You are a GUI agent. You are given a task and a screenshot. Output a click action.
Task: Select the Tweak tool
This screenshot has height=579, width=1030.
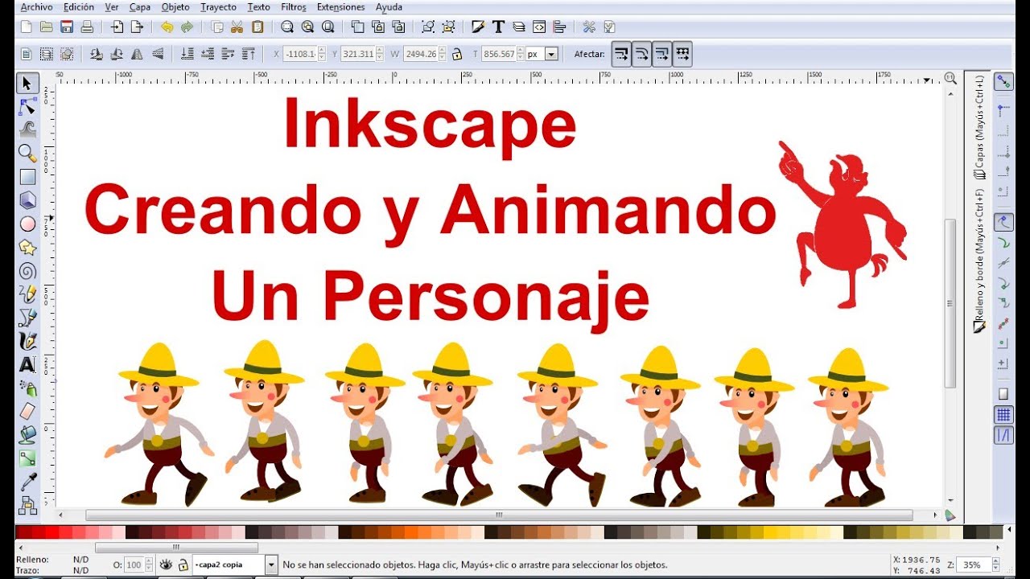27,130
